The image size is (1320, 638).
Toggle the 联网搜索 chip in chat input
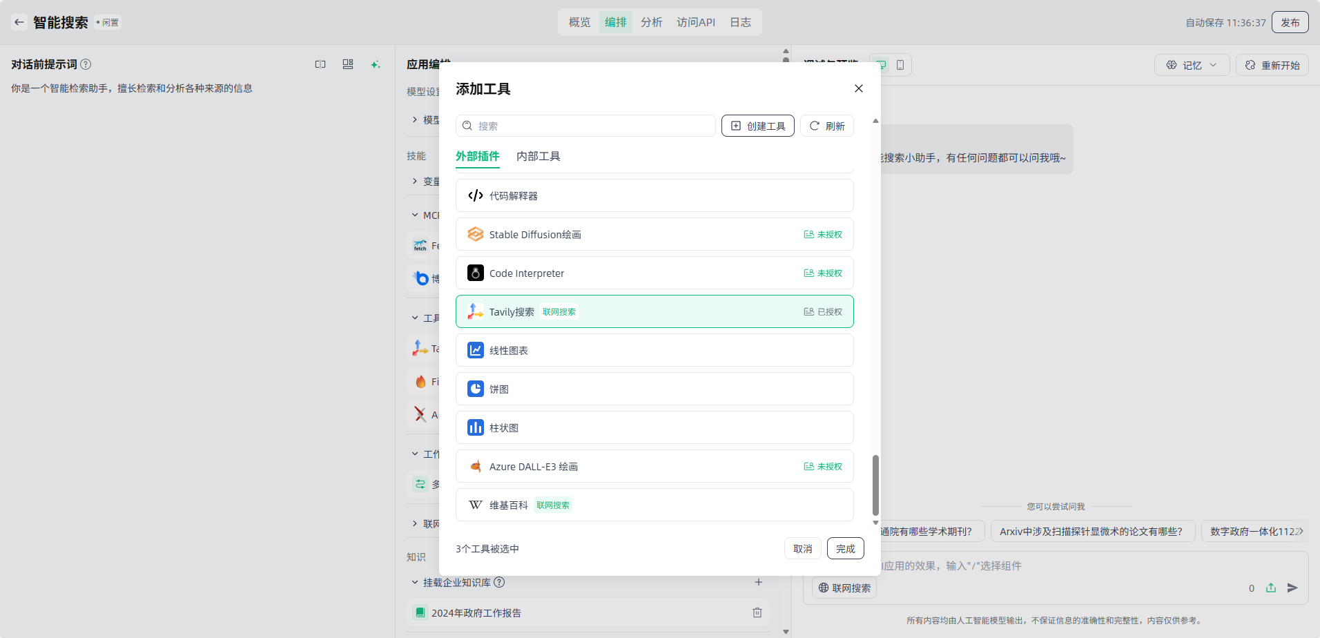pos(844,588)
